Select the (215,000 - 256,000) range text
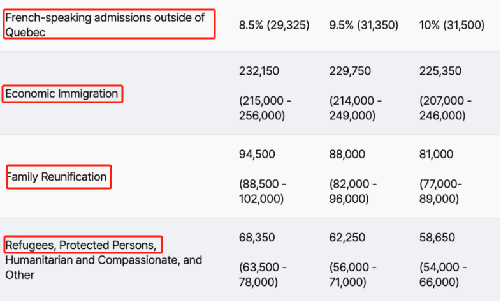This screenshot has width=501, height=302. coord(265,108)
